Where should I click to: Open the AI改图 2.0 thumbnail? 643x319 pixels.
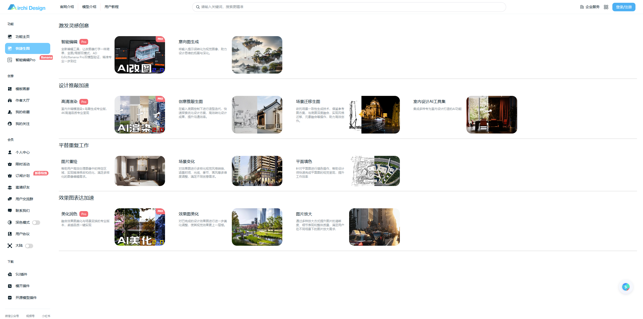coord(140,55)
